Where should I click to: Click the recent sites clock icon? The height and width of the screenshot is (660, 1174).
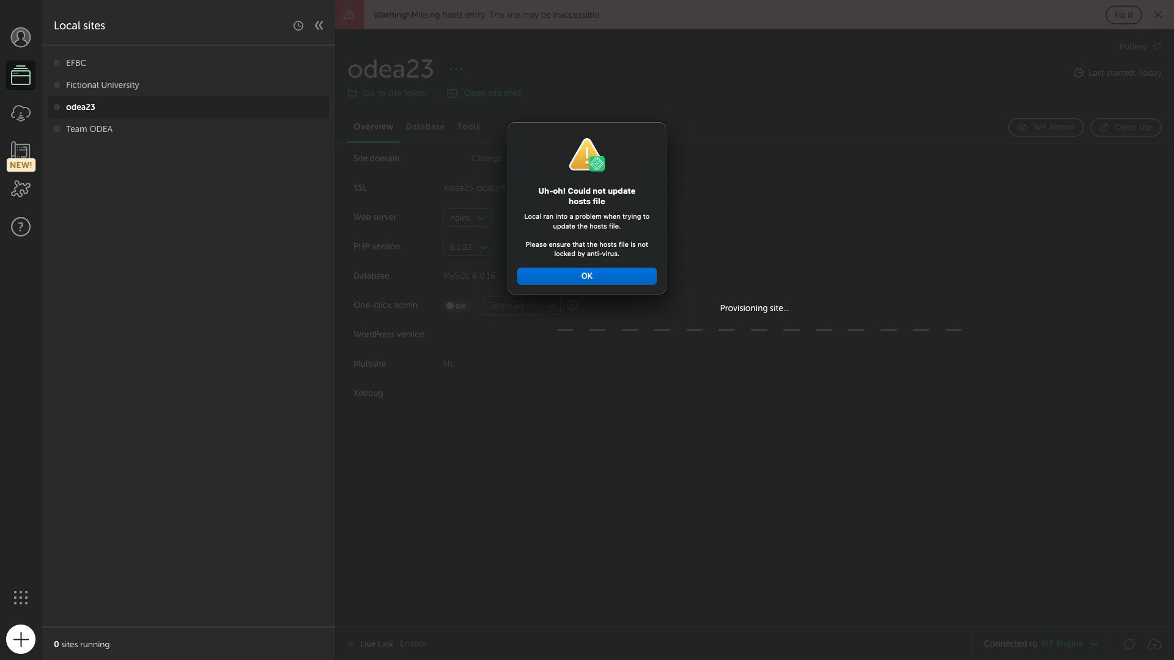pyautogui.click(x=298, y=26)
